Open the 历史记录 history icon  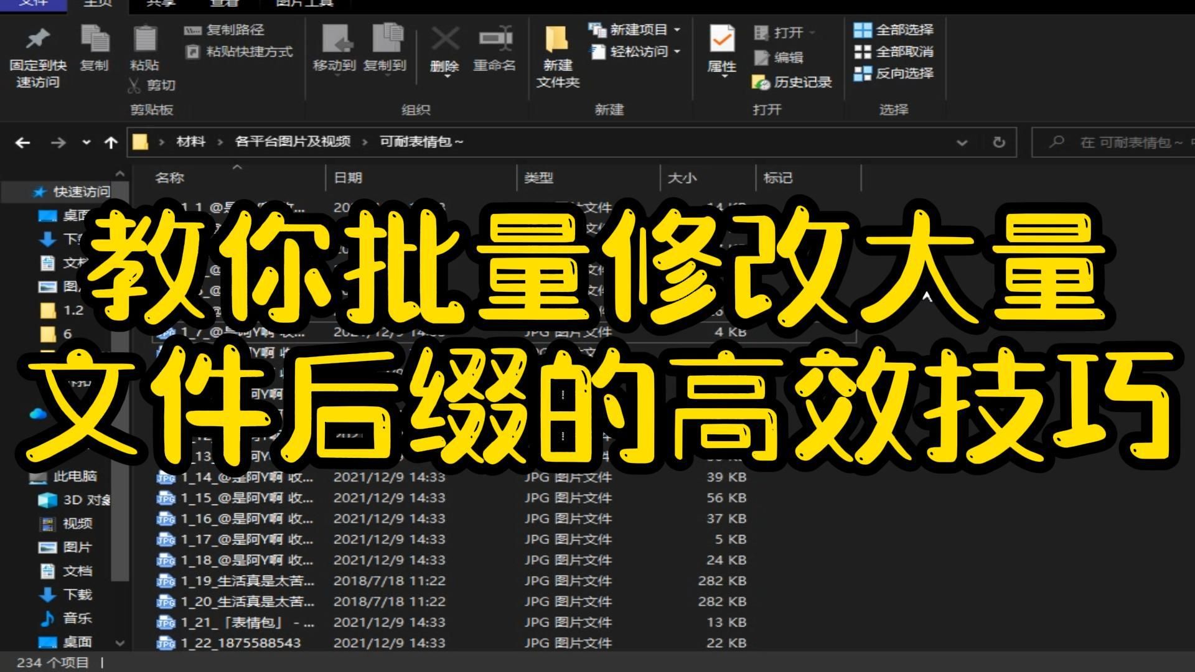click(761, 82)
